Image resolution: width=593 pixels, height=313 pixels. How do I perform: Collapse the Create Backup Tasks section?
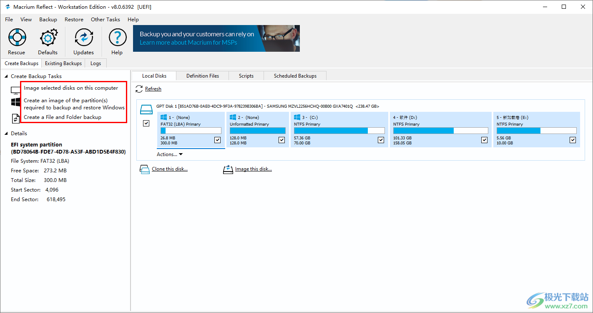6,76
